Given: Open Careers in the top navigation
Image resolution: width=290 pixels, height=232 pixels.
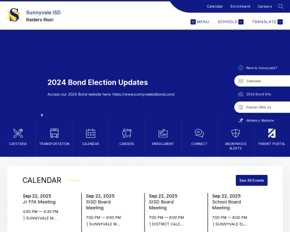Looking at the screenshot, I should pos(264,6).
